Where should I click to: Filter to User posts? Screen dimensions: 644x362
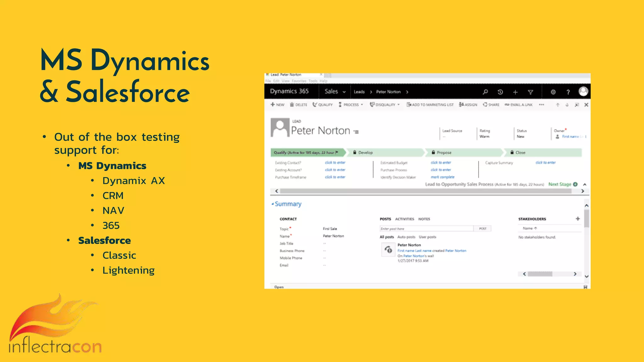click(x=427, y=237)
